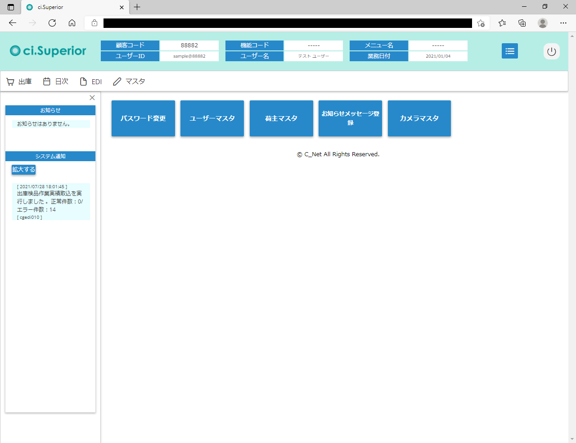Click お知らせはありません message
576x443 pixels.
click(51, 124)
